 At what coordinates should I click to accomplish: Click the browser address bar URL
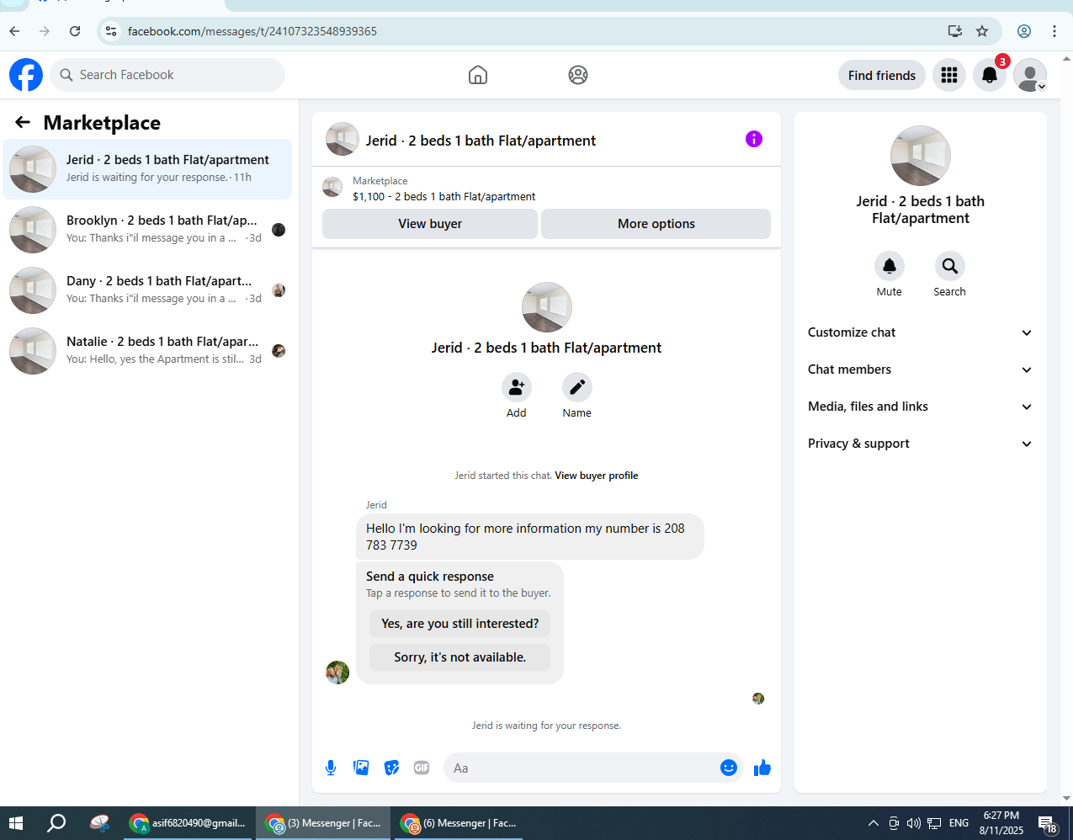click(252, 31)
